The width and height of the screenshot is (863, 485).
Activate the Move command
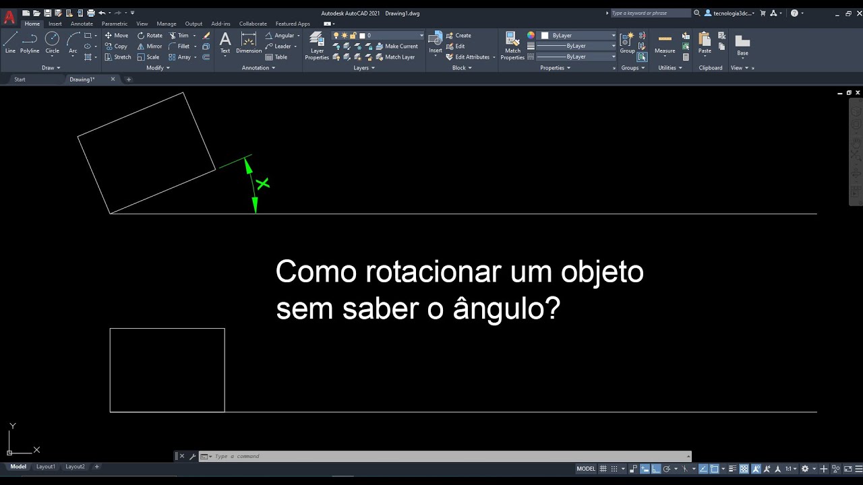[116, 36]
